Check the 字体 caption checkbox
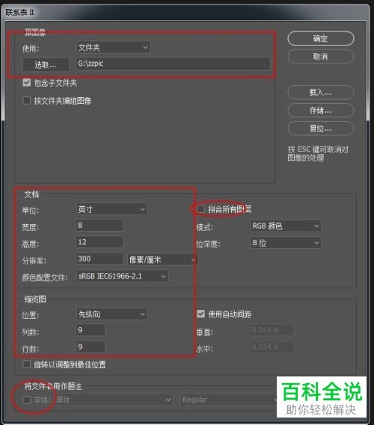Image resolution: width=374 pixels, height=425 pixels. pyautogui.click(x=27, y=400)
